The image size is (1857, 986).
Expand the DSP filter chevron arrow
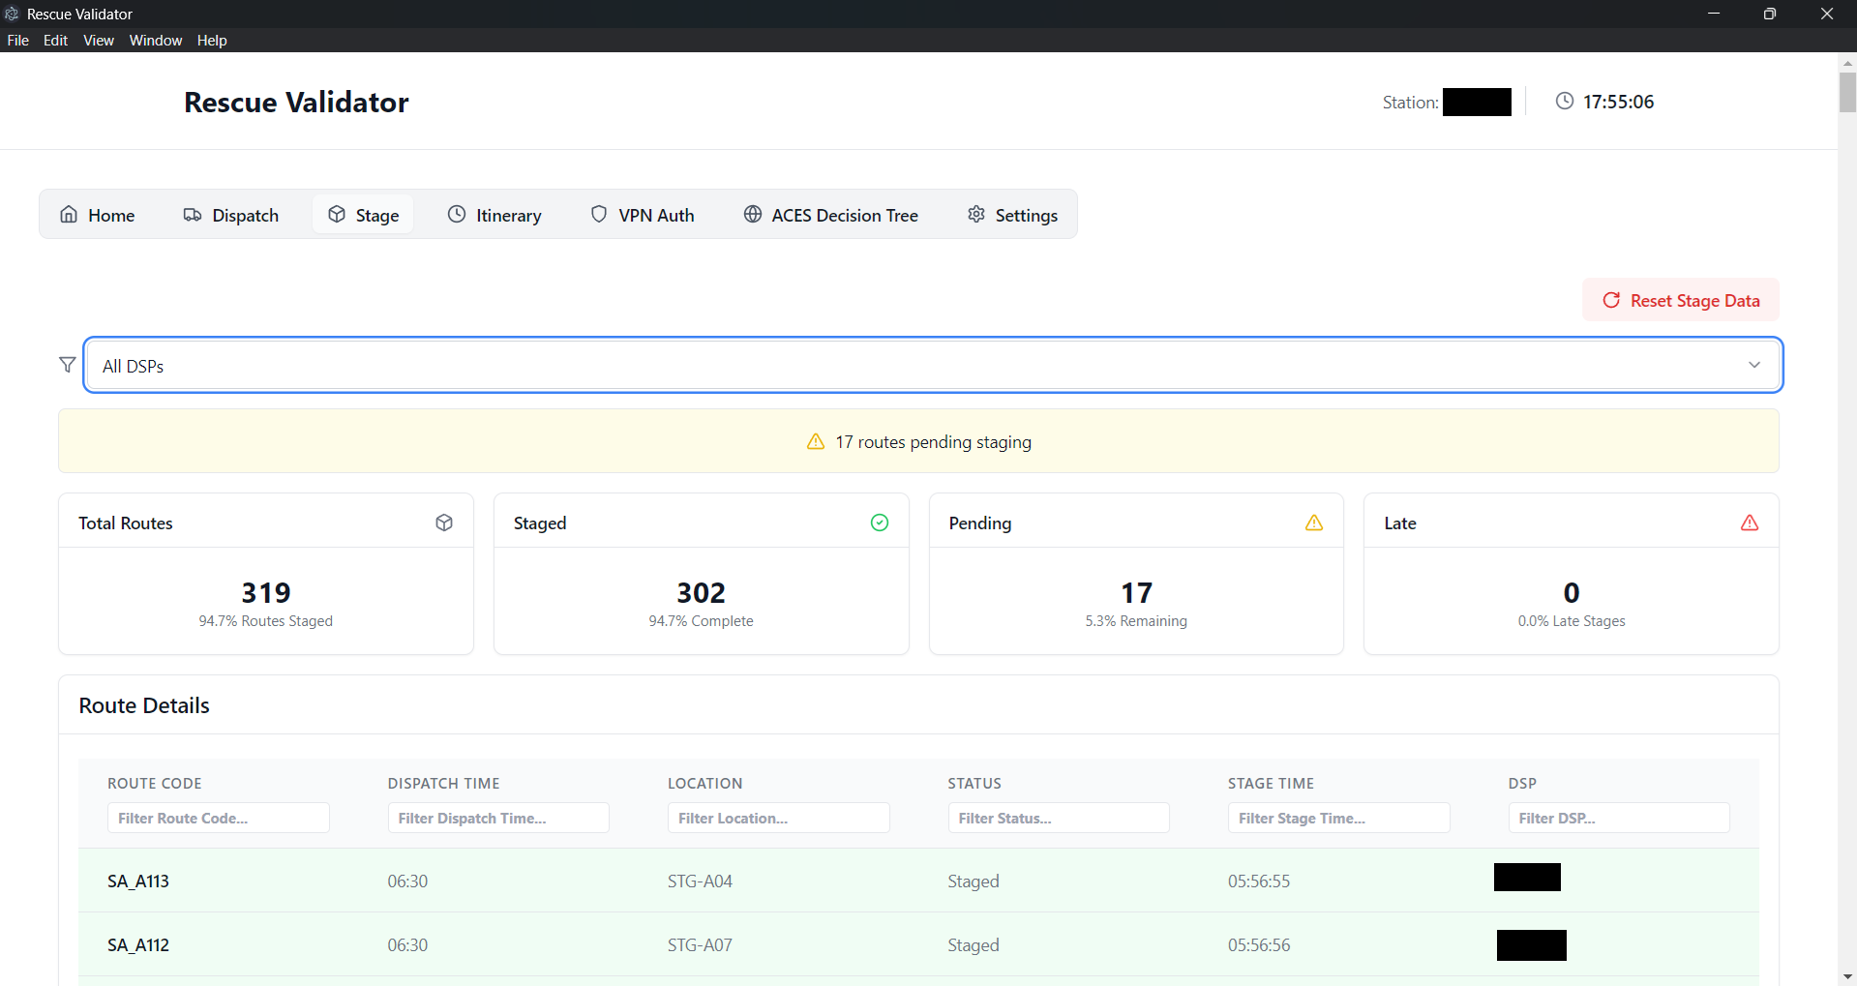(1753, 366)
